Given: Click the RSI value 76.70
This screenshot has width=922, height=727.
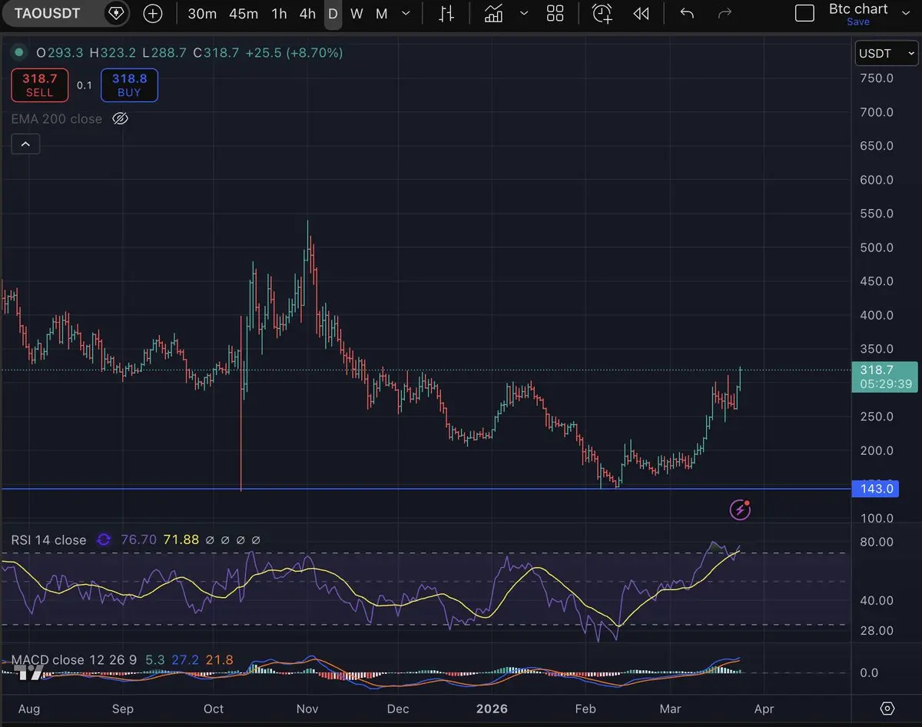Looking at the screenshot, I should click(x=138, y=540).
